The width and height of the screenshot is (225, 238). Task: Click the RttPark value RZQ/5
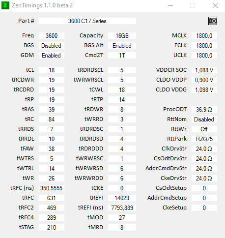204,139
